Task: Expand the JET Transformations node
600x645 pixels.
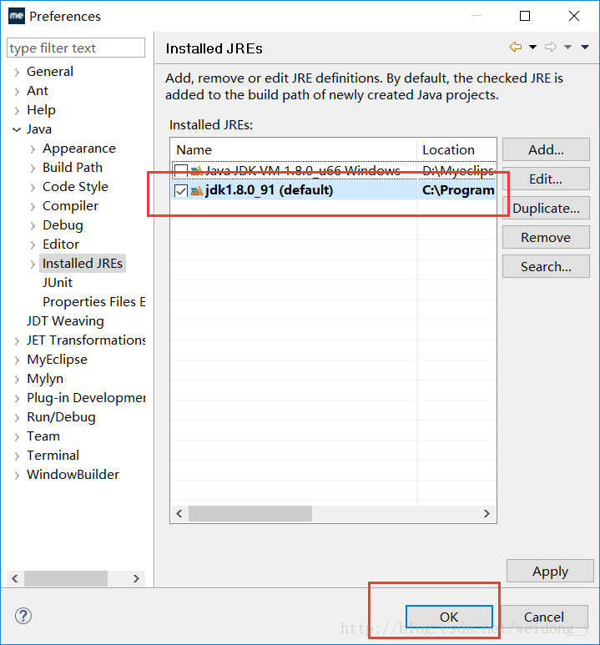Action: click(x=17, y=341)
